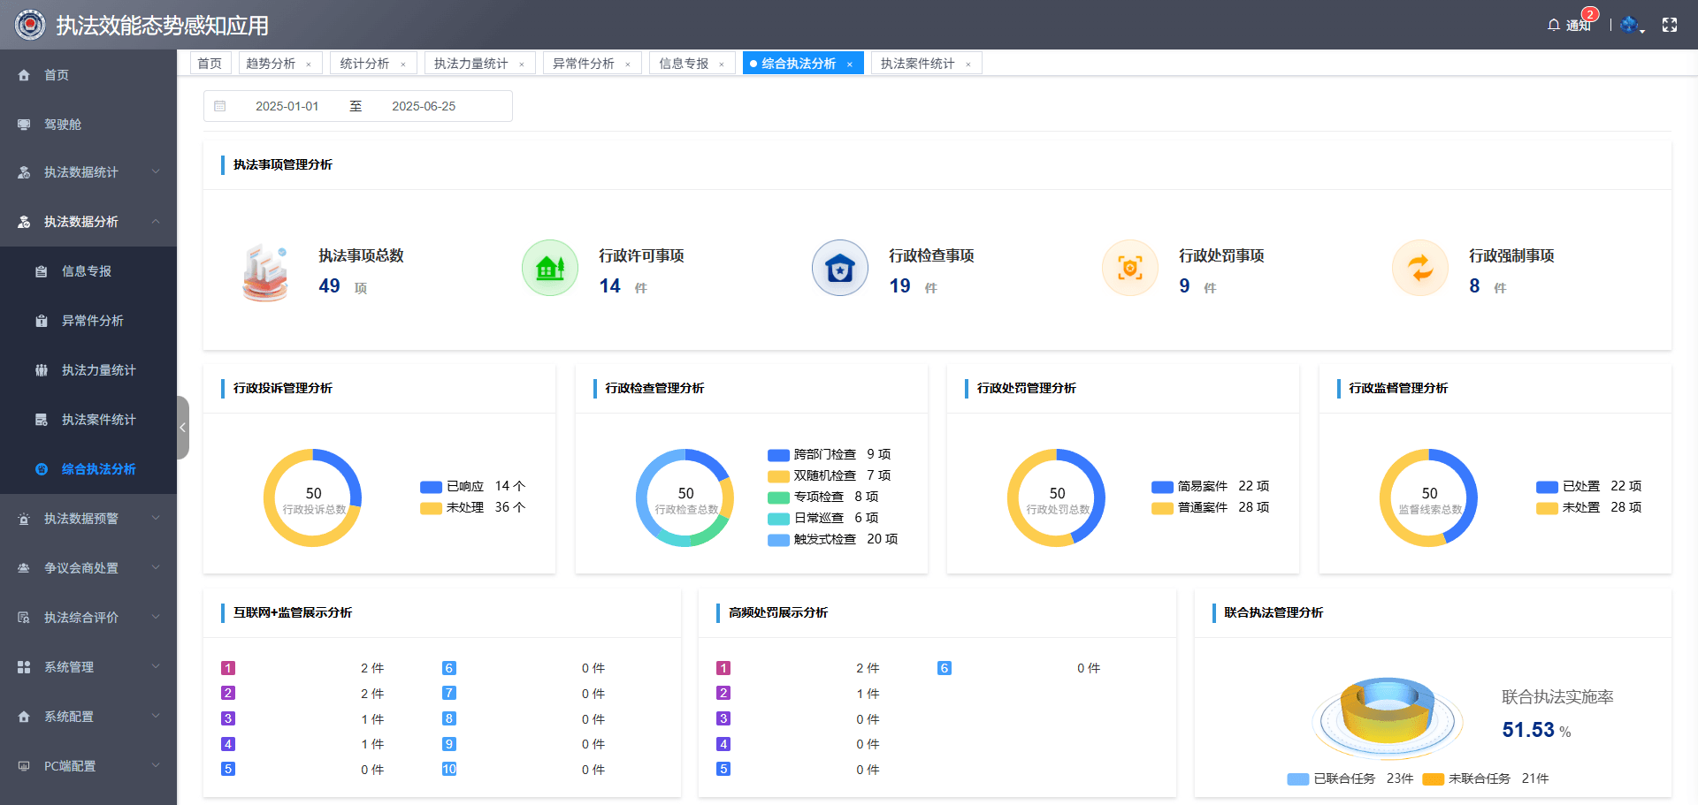This screenshot has width=1698, height=805.
Task: Switch to the 执法案件统计 tab
Action: tap(918, 63)
